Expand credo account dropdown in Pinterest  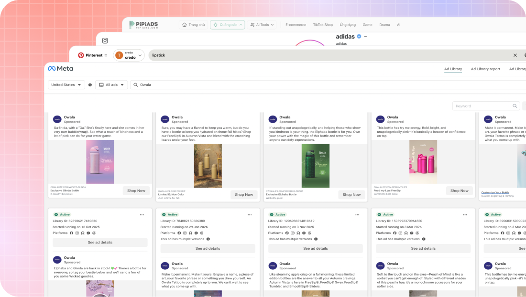[129, 55]
